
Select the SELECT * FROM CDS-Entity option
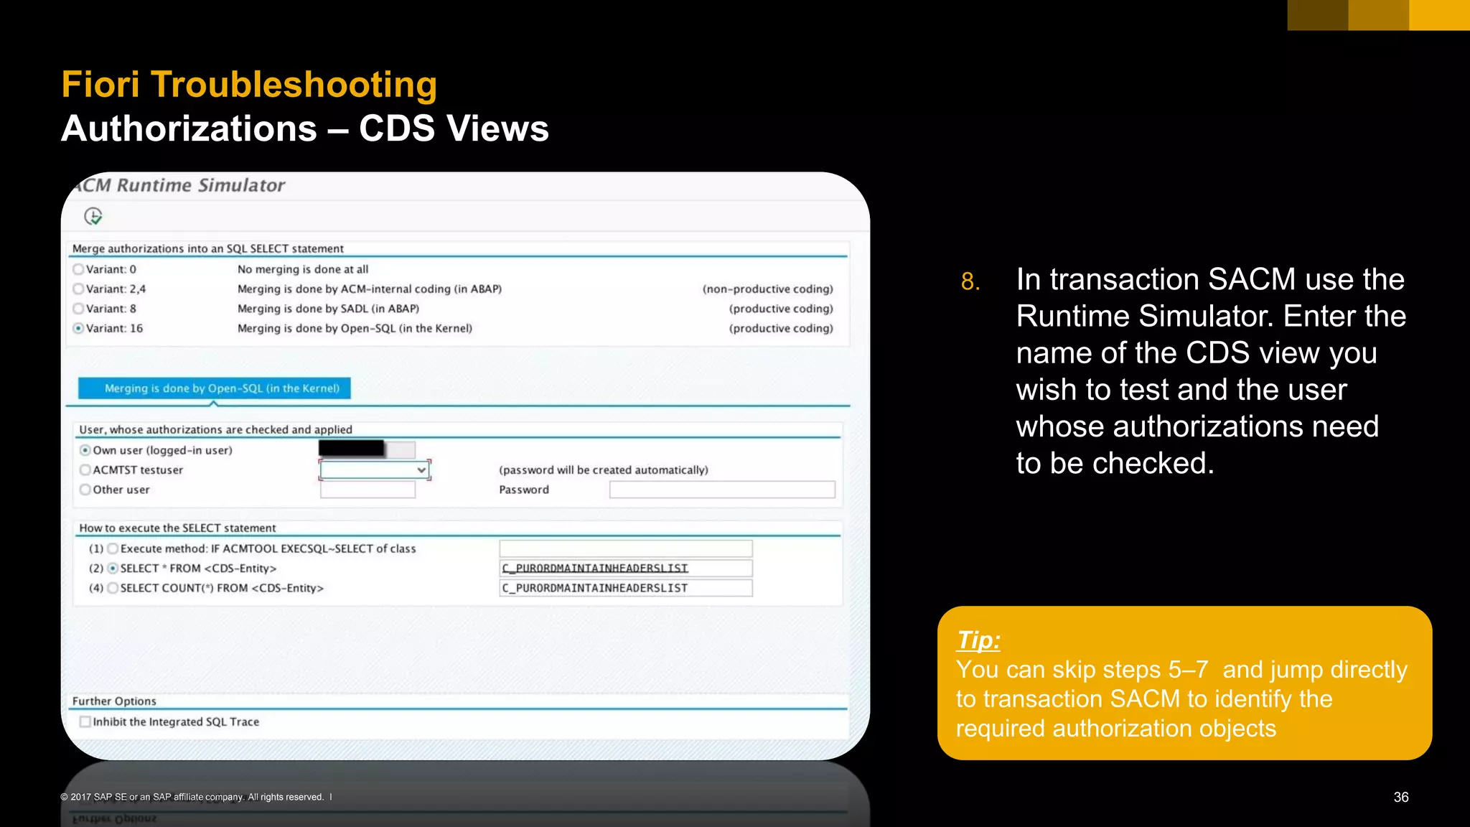click(113, 569)
